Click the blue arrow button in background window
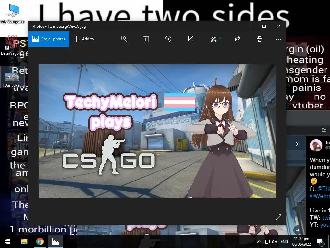This screenshot has width=330, height=248. coord(297,230)
